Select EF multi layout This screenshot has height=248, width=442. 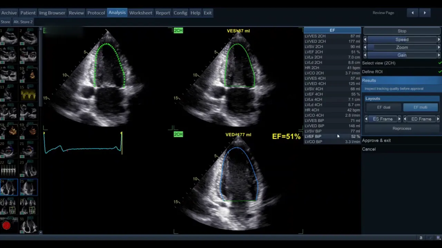[x=420, y=107]
